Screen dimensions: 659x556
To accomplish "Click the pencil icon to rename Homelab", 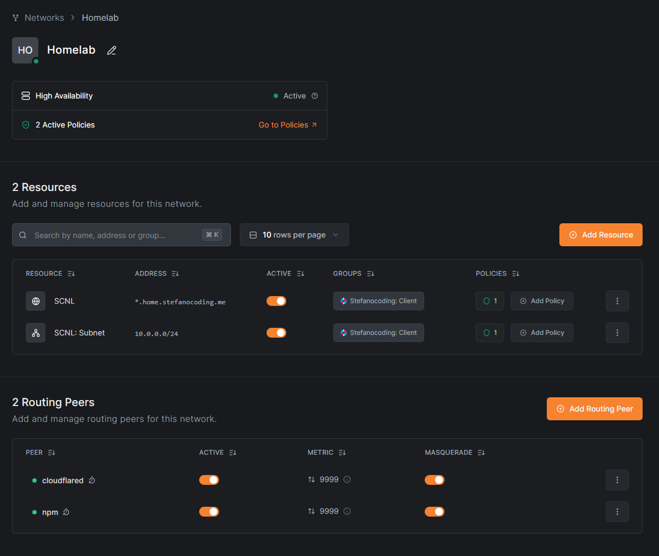I will click(x=112, y=50).
